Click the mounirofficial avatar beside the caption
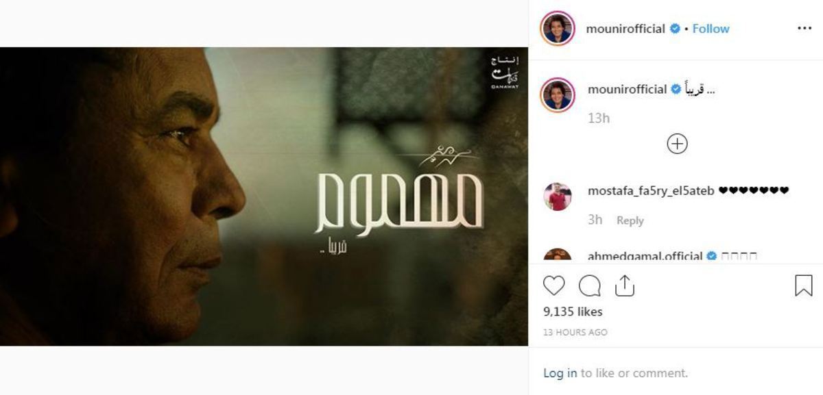823x395 pixels. (558, 94)
